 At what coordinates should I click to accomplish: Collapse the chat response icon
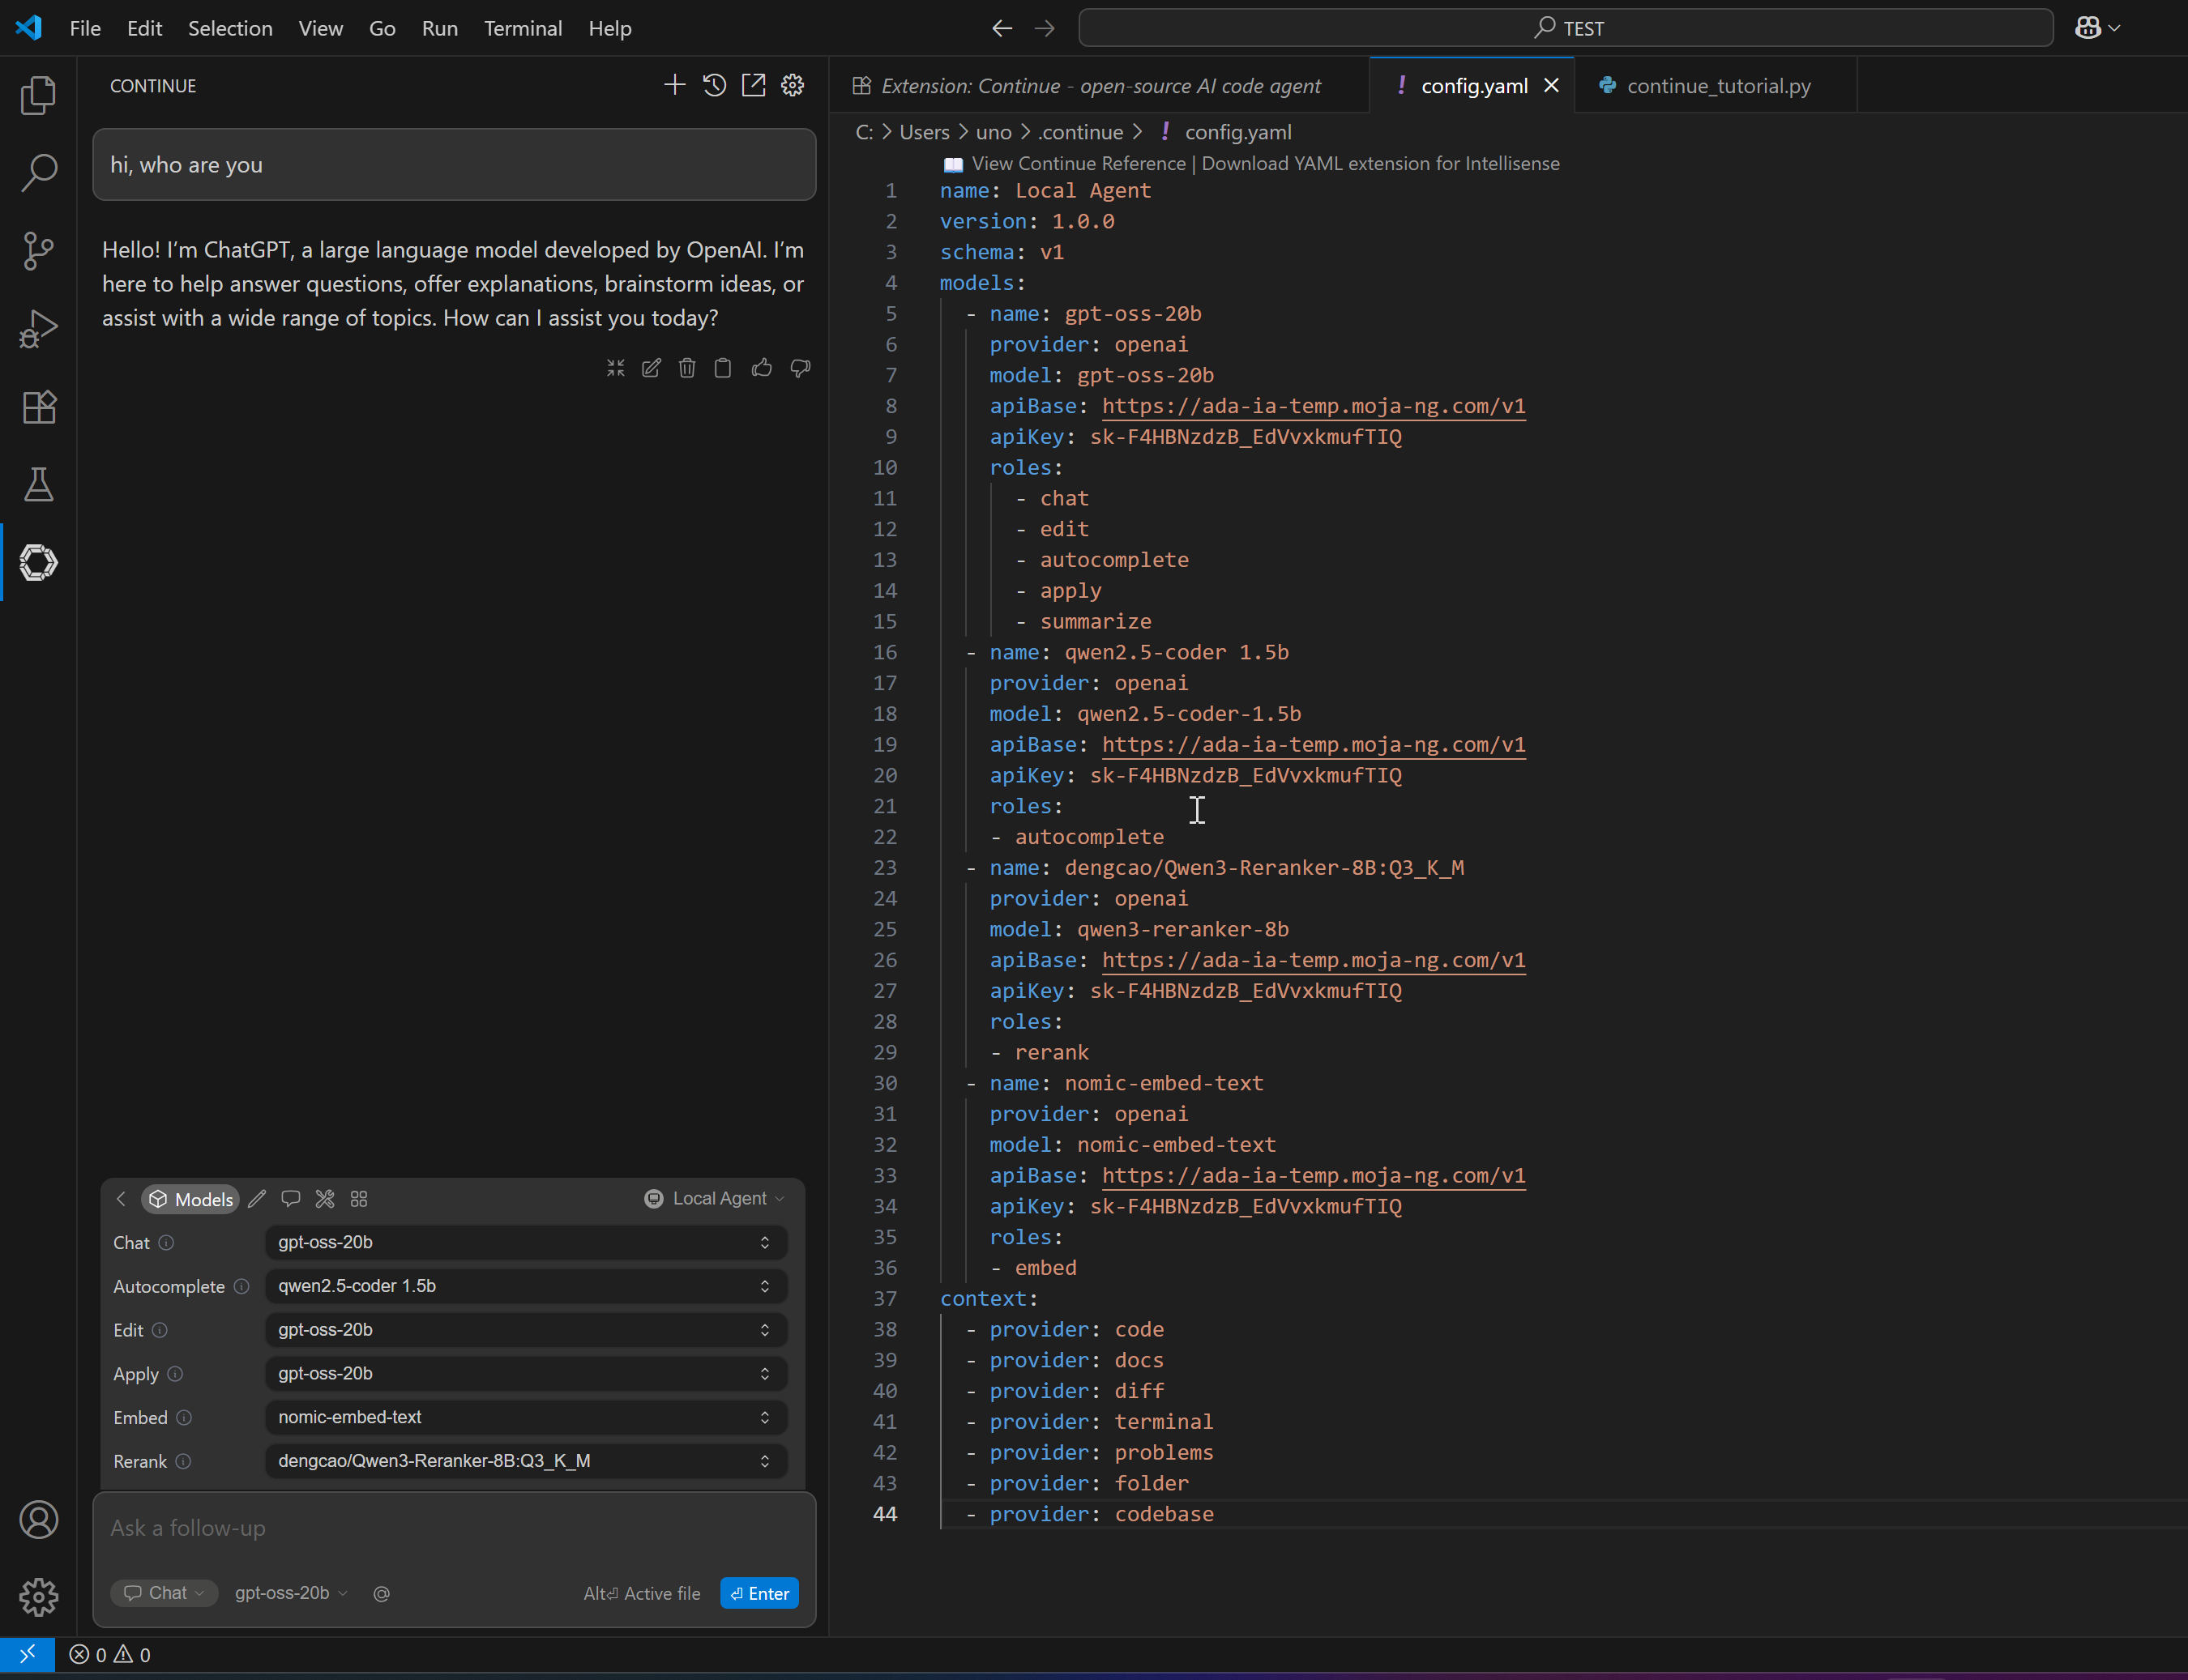pos(615,368)
